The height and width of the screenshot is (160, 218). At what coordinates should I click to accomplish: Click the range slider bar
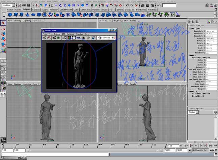[x=94, y=151]
